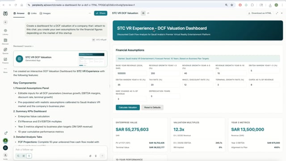
Task: Edit Revenue Growth Year 4-5 field
Action: (x=198, y=73)
